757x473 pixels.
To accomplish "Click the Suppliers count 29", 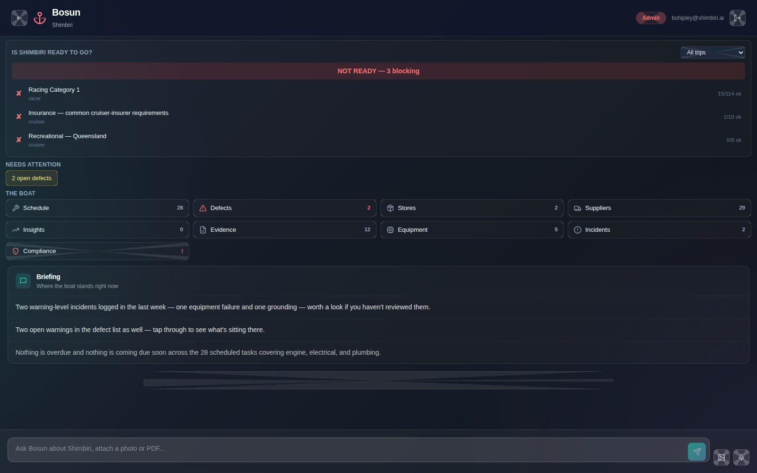I will pyautogui.click(x=742, y=208).
